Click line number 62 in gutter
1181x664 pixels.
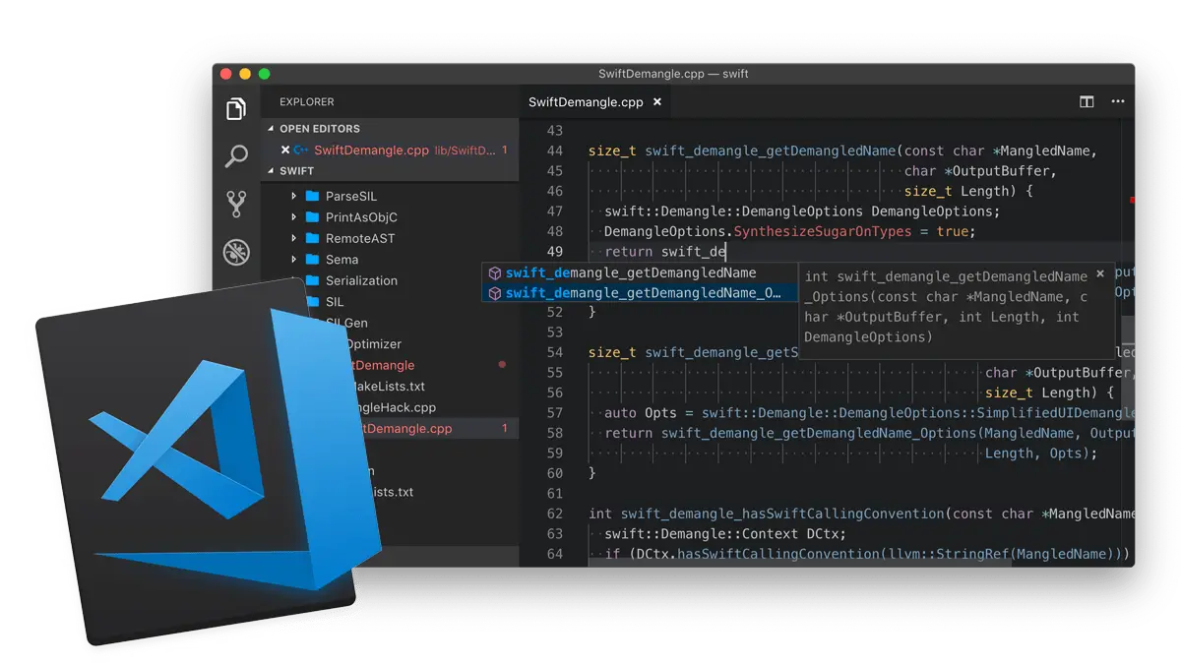pyautogui.click(x=554, y=513)
